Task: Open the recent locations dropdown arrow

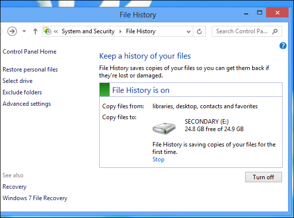Action: [24, 31]
